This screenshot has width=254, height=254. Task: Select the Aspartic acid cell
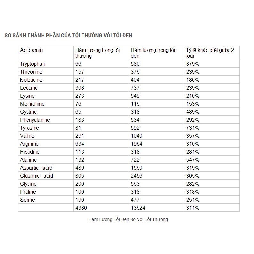(36, 168)
